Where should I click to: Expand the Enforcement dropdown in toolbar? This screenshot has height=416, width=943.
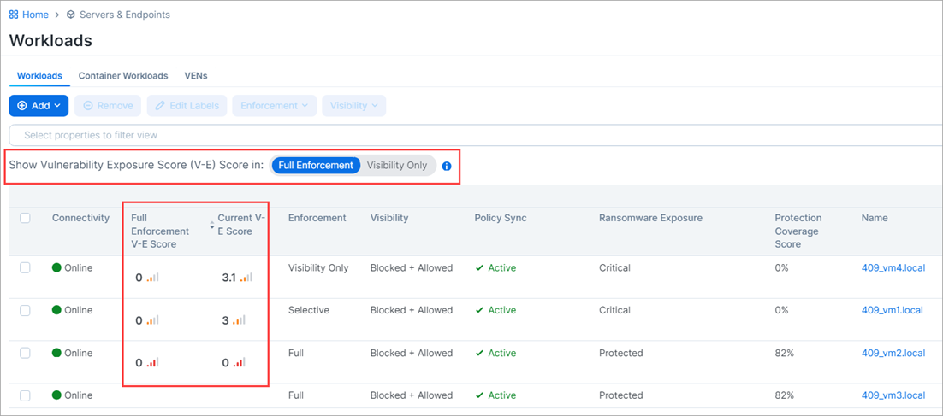pos(274,106)
